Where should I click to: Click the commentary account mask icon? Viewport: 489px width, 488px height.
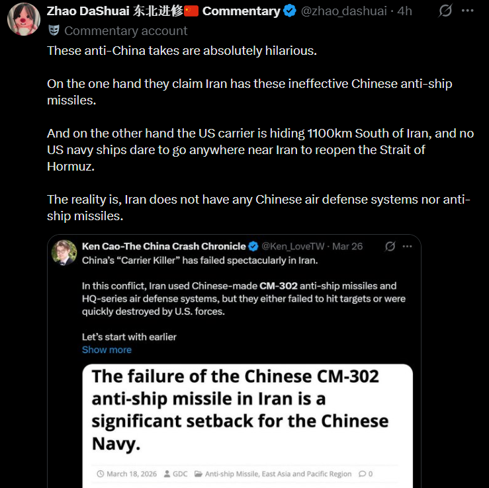coord(54,30)
